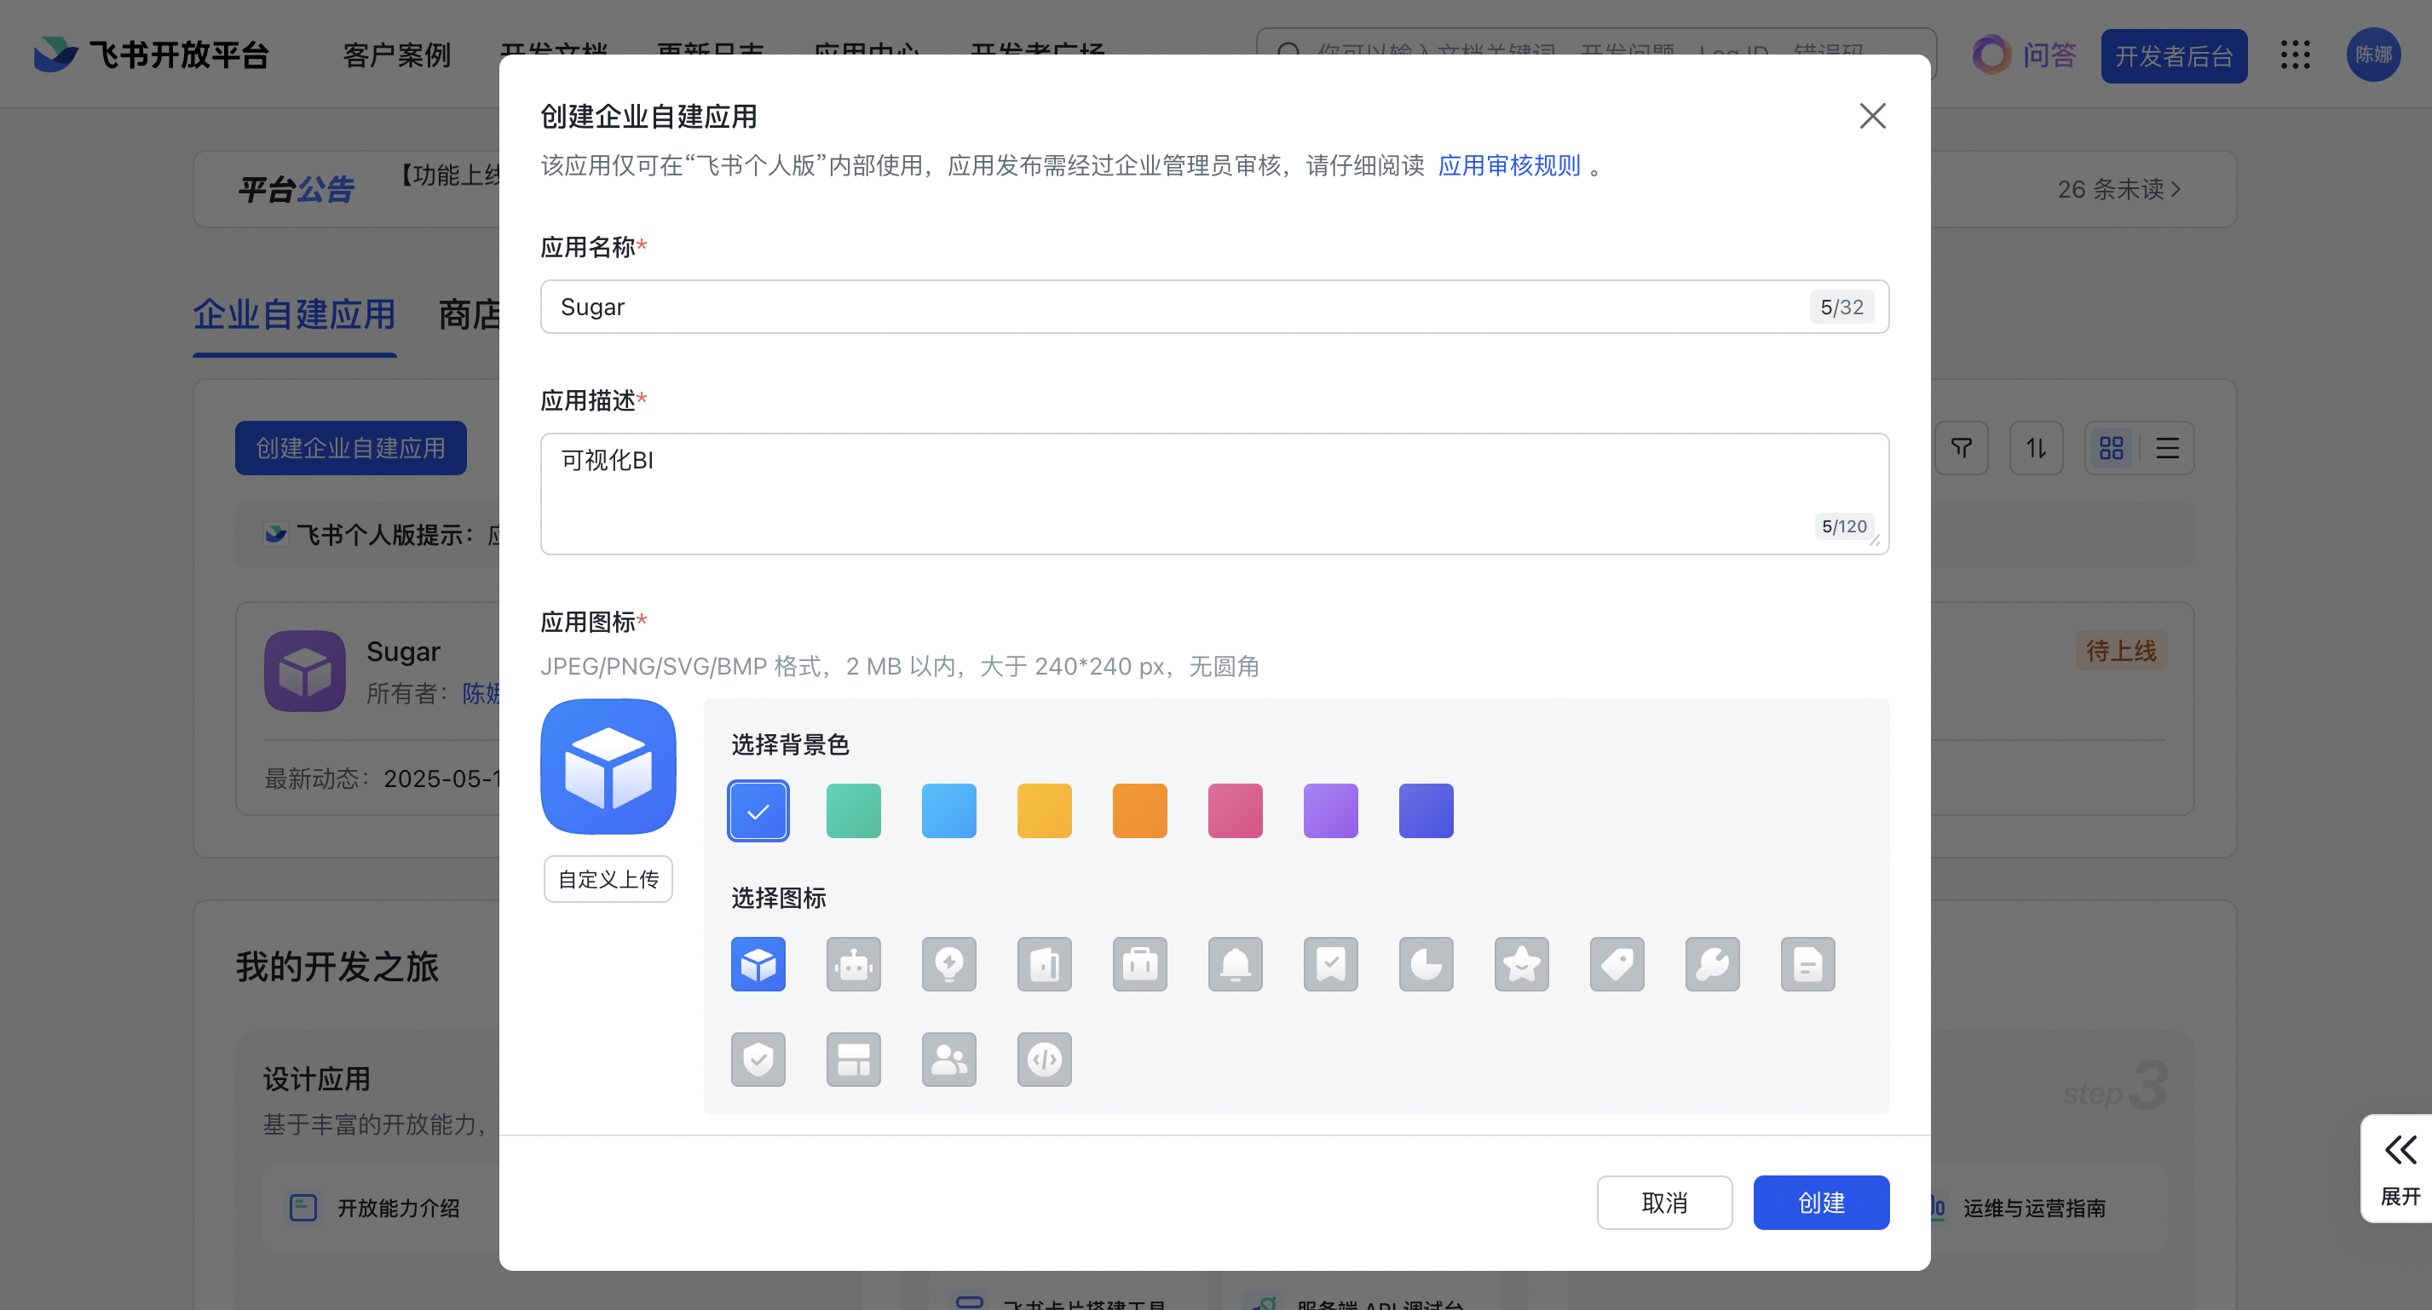The image size is (2432, 1310).
Task: Click the app description text area
Action: tap(1214, 494)
